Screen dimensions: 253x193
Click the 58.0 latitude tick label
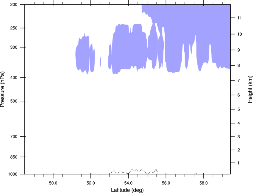point(204,183)
